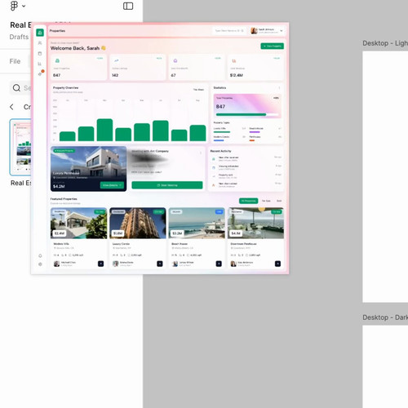
Task: Open the sidebar icon with orange badge
Action: 40,73
